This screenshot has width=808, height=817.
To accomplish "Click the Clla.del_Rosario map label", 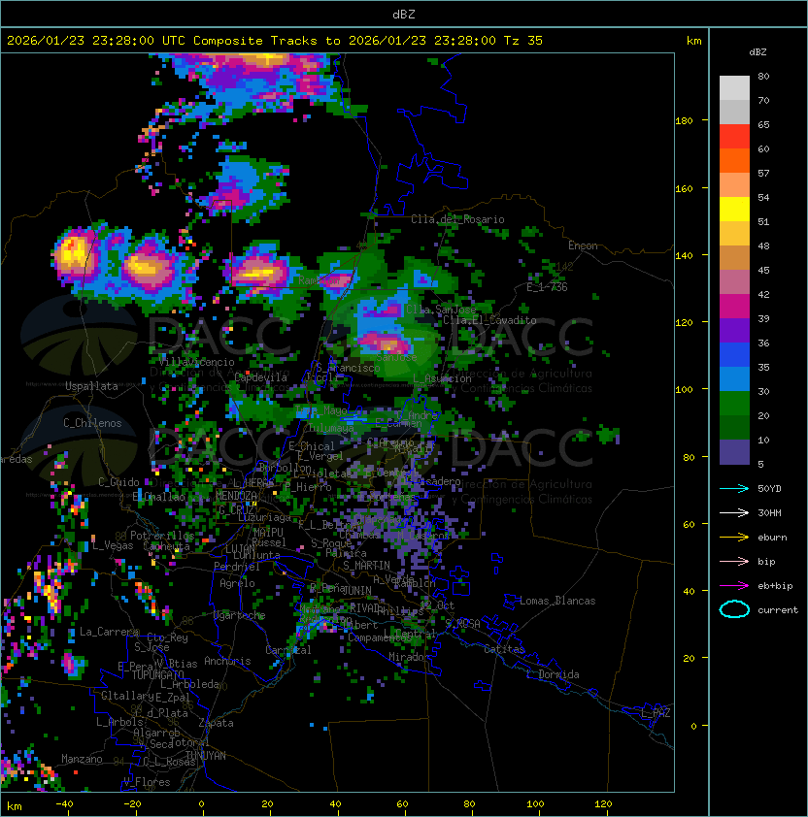I will pyautogui.click(x=457, y=219).
